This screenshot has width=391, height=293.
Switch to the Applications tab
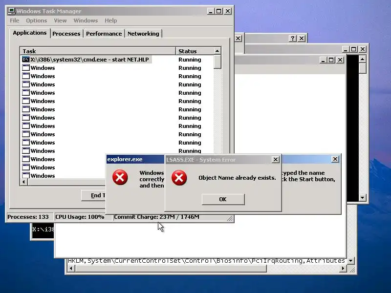click(30, 33)
